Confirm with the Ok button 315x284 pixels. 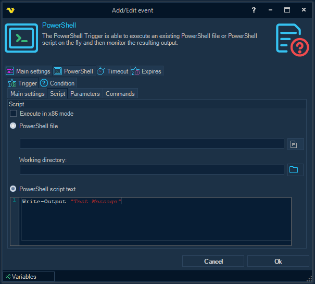pos(278,261)
